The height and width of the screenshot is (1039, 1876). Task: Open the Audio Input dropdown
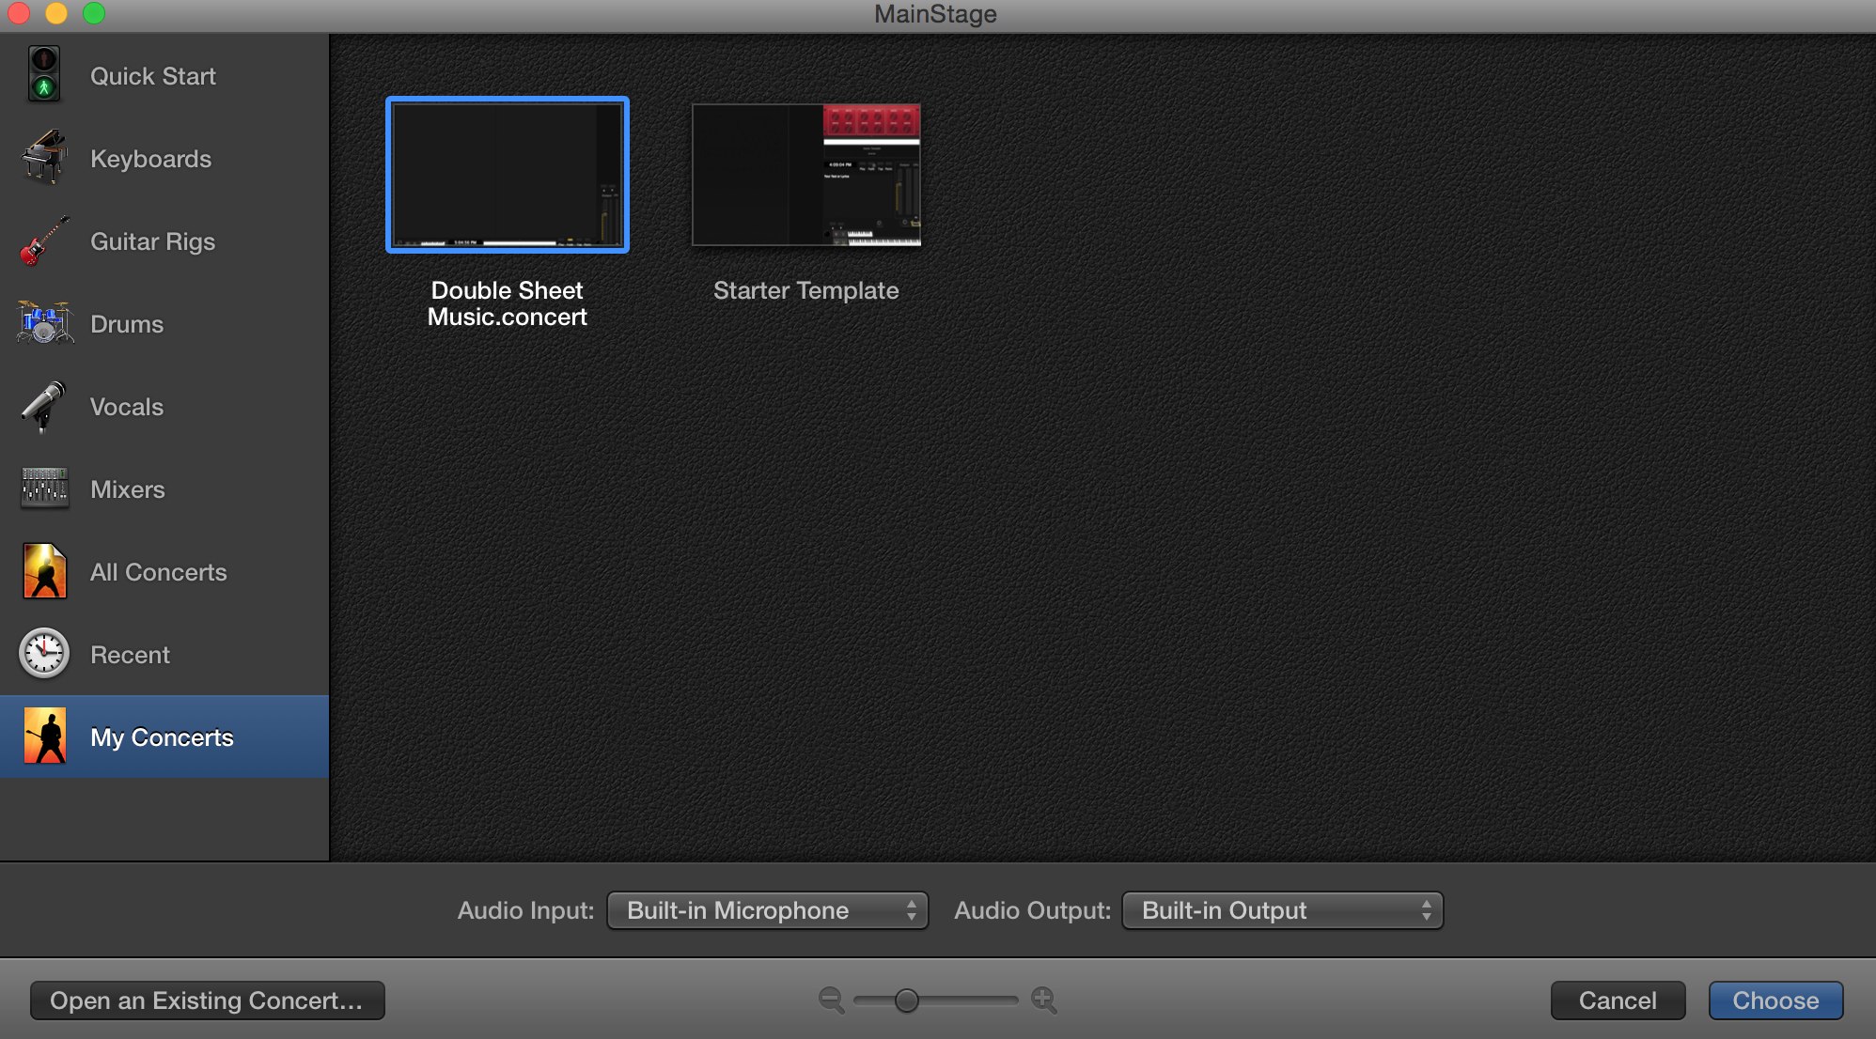[768, 910]
